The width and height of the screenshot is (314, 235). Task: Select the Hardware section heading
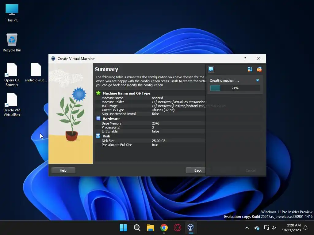click(111, 119)
